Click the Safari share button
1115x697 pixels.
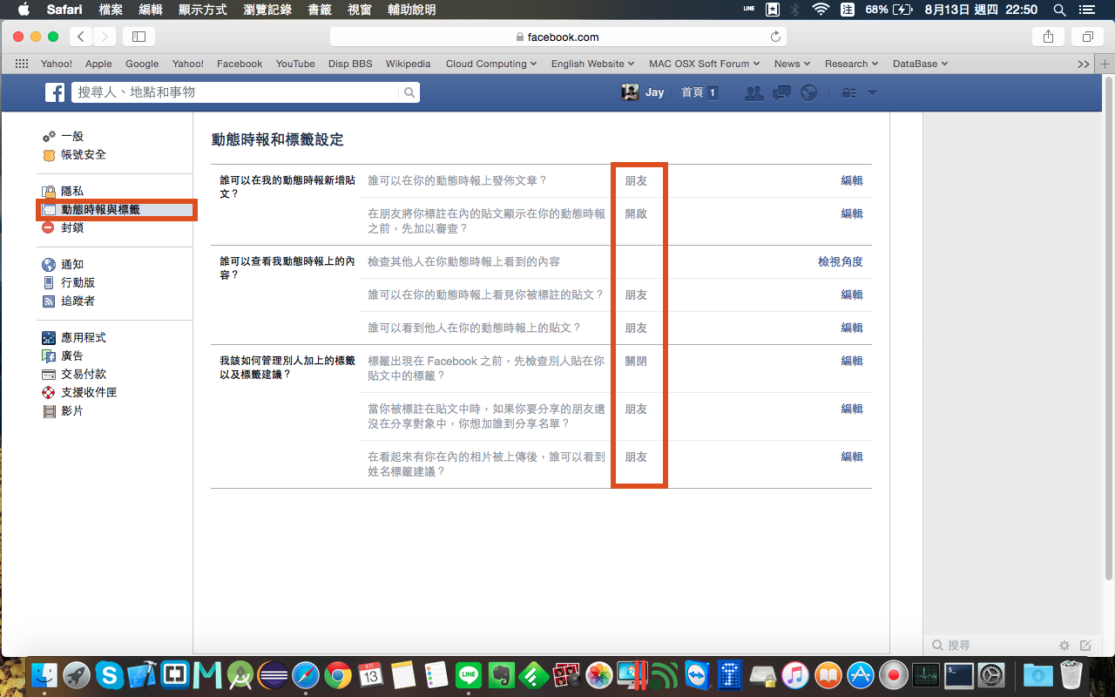point(1048,37)
